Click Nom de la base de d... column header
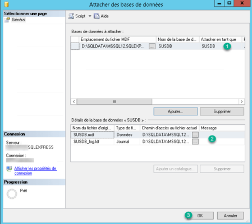This screenshot has height=224, width=252. tap(177, 39)
